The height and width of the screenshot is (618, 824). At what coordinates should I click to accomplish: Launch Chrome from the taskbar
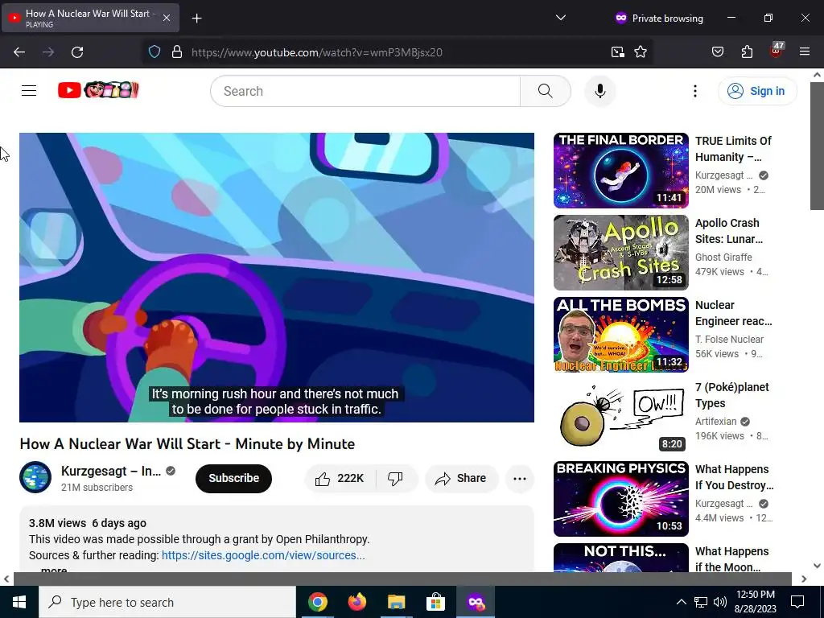(317, 602)
